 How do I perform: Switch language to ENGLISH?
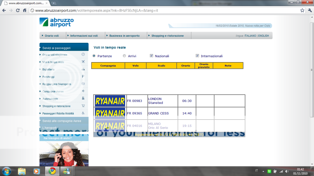pyautogui.click(x=263, y=36)
